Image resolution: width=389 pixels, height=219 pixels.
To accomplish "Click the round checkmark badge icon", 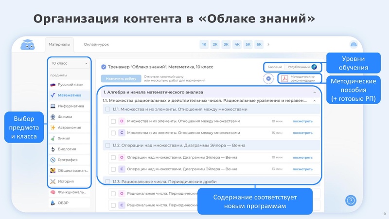I will click(268, 78).
